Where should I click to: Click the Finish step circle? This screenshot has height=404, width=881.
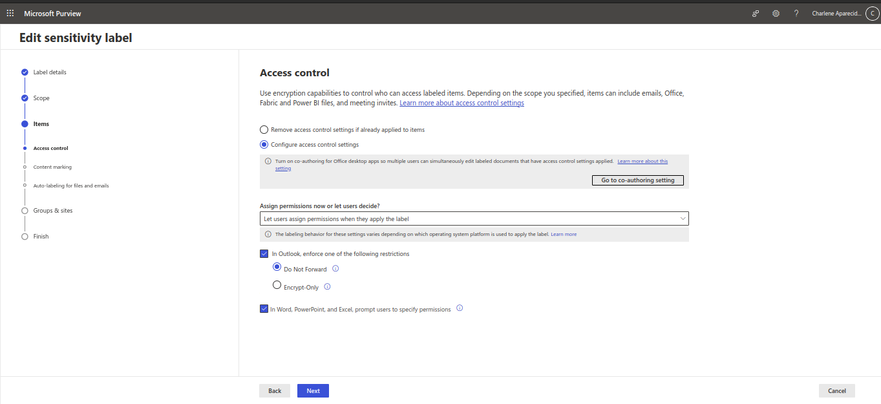[x=25, y=236]
